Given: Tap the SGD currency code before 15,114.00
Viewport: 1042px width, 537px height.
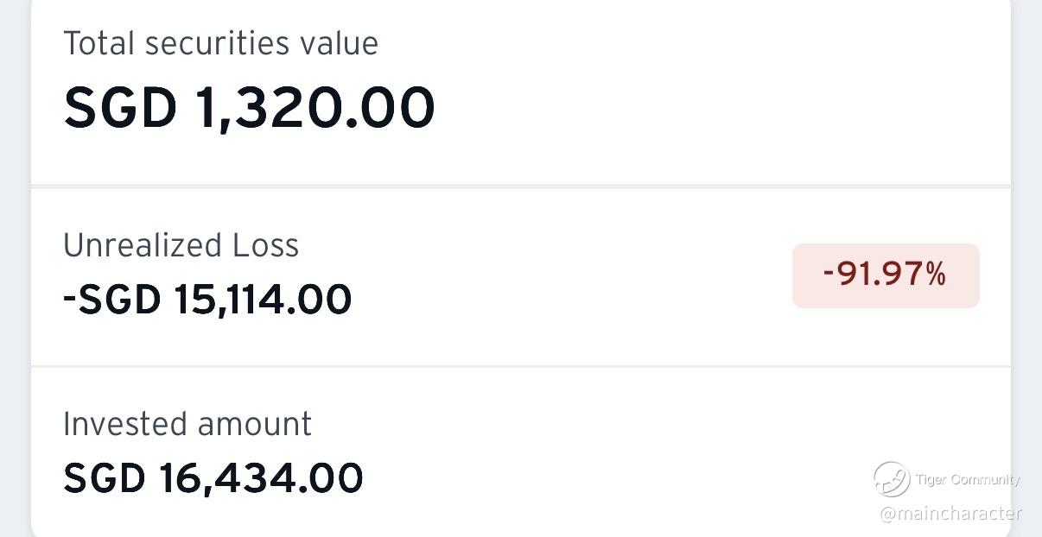Looking at the screenshot, I should [x=119, y=300].
